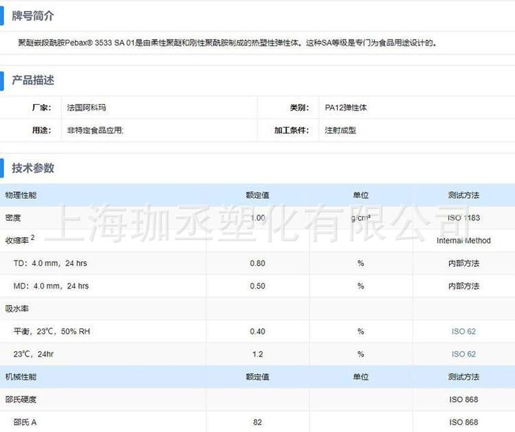
Task: Click the 收缩率 row label
Action: pos(20,239)
